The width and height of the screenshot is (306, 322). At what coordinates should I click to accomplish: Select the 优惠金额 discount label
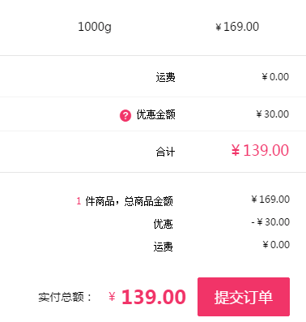tap(155, 114)
